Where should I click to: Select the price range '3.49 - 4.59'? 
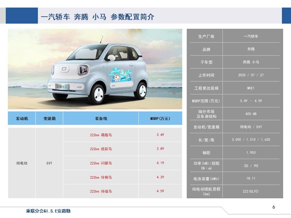(x=251, y=101)
